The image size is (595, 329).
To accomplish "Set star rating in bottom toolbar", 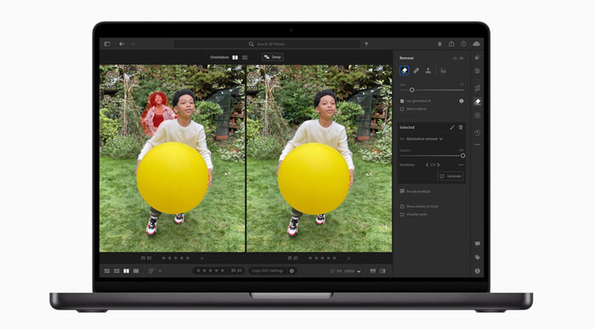I will [x=211, y=271].
